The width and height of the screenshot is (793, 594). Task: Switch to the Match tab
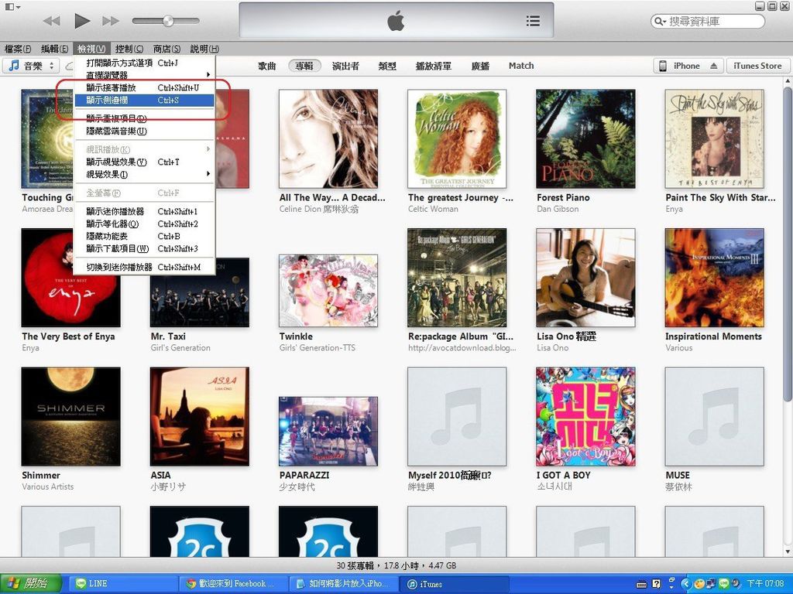[x=521, y=66]
